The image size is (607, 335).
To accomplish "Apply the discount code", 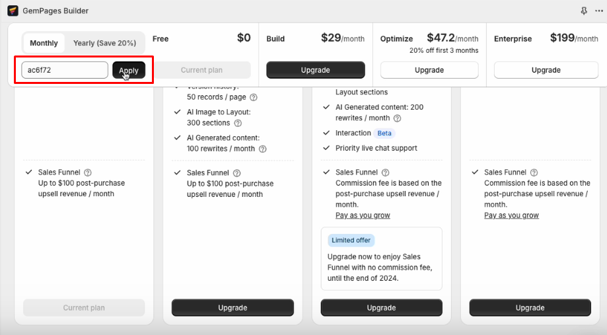I will [129, 70].
